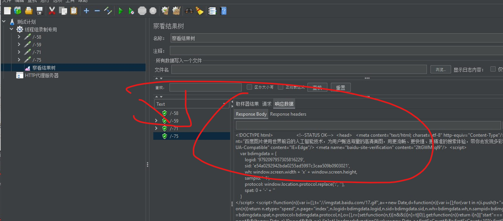Screen dimensions: 503x221
Task: Copy the selected element
Action: (x=63, y=11)
